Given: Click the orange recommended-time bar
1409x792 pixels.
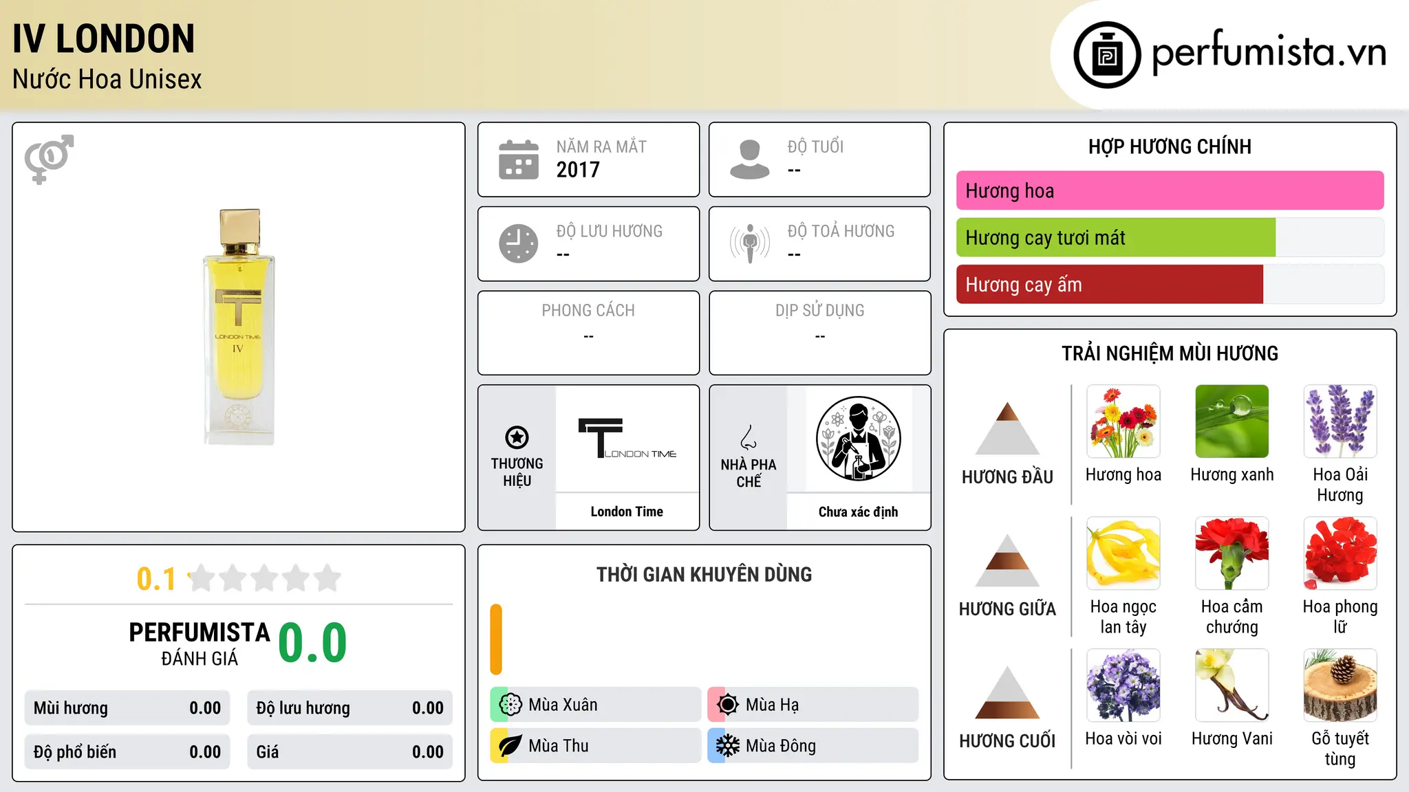Looking at the screenshot, I should point(496,639).
